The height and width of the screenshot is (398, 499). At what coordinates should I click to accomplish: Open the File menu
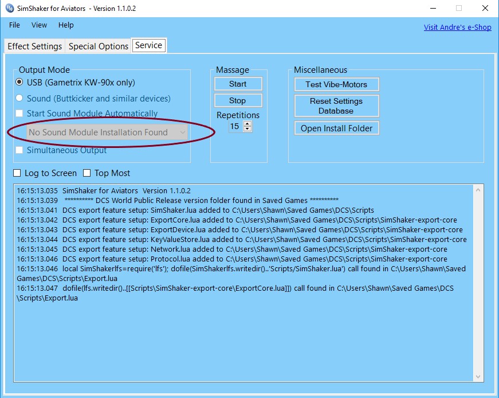click(x=14, y=25)
